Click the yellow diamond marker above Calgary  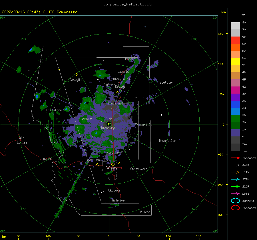click(113, 164)
